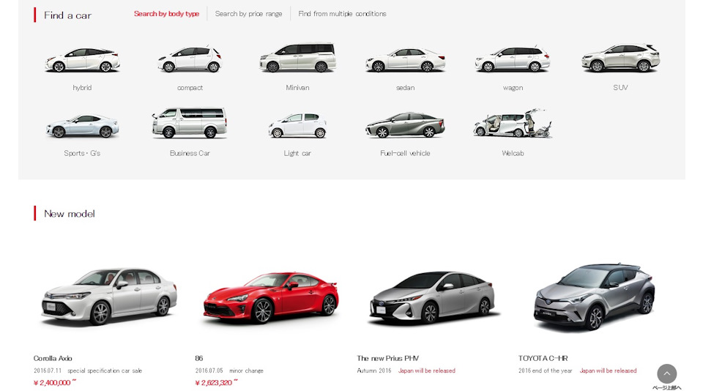703x391 pixels.
Task: View the new Prius PHV photo
Action: pyautogui.click(x=432, y=297)
